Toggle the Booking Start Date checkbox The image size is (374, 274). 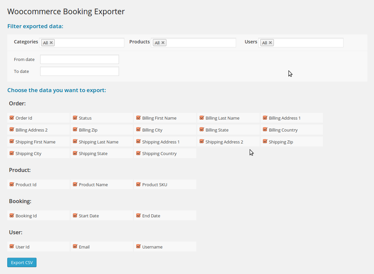(x=75, y=215)
